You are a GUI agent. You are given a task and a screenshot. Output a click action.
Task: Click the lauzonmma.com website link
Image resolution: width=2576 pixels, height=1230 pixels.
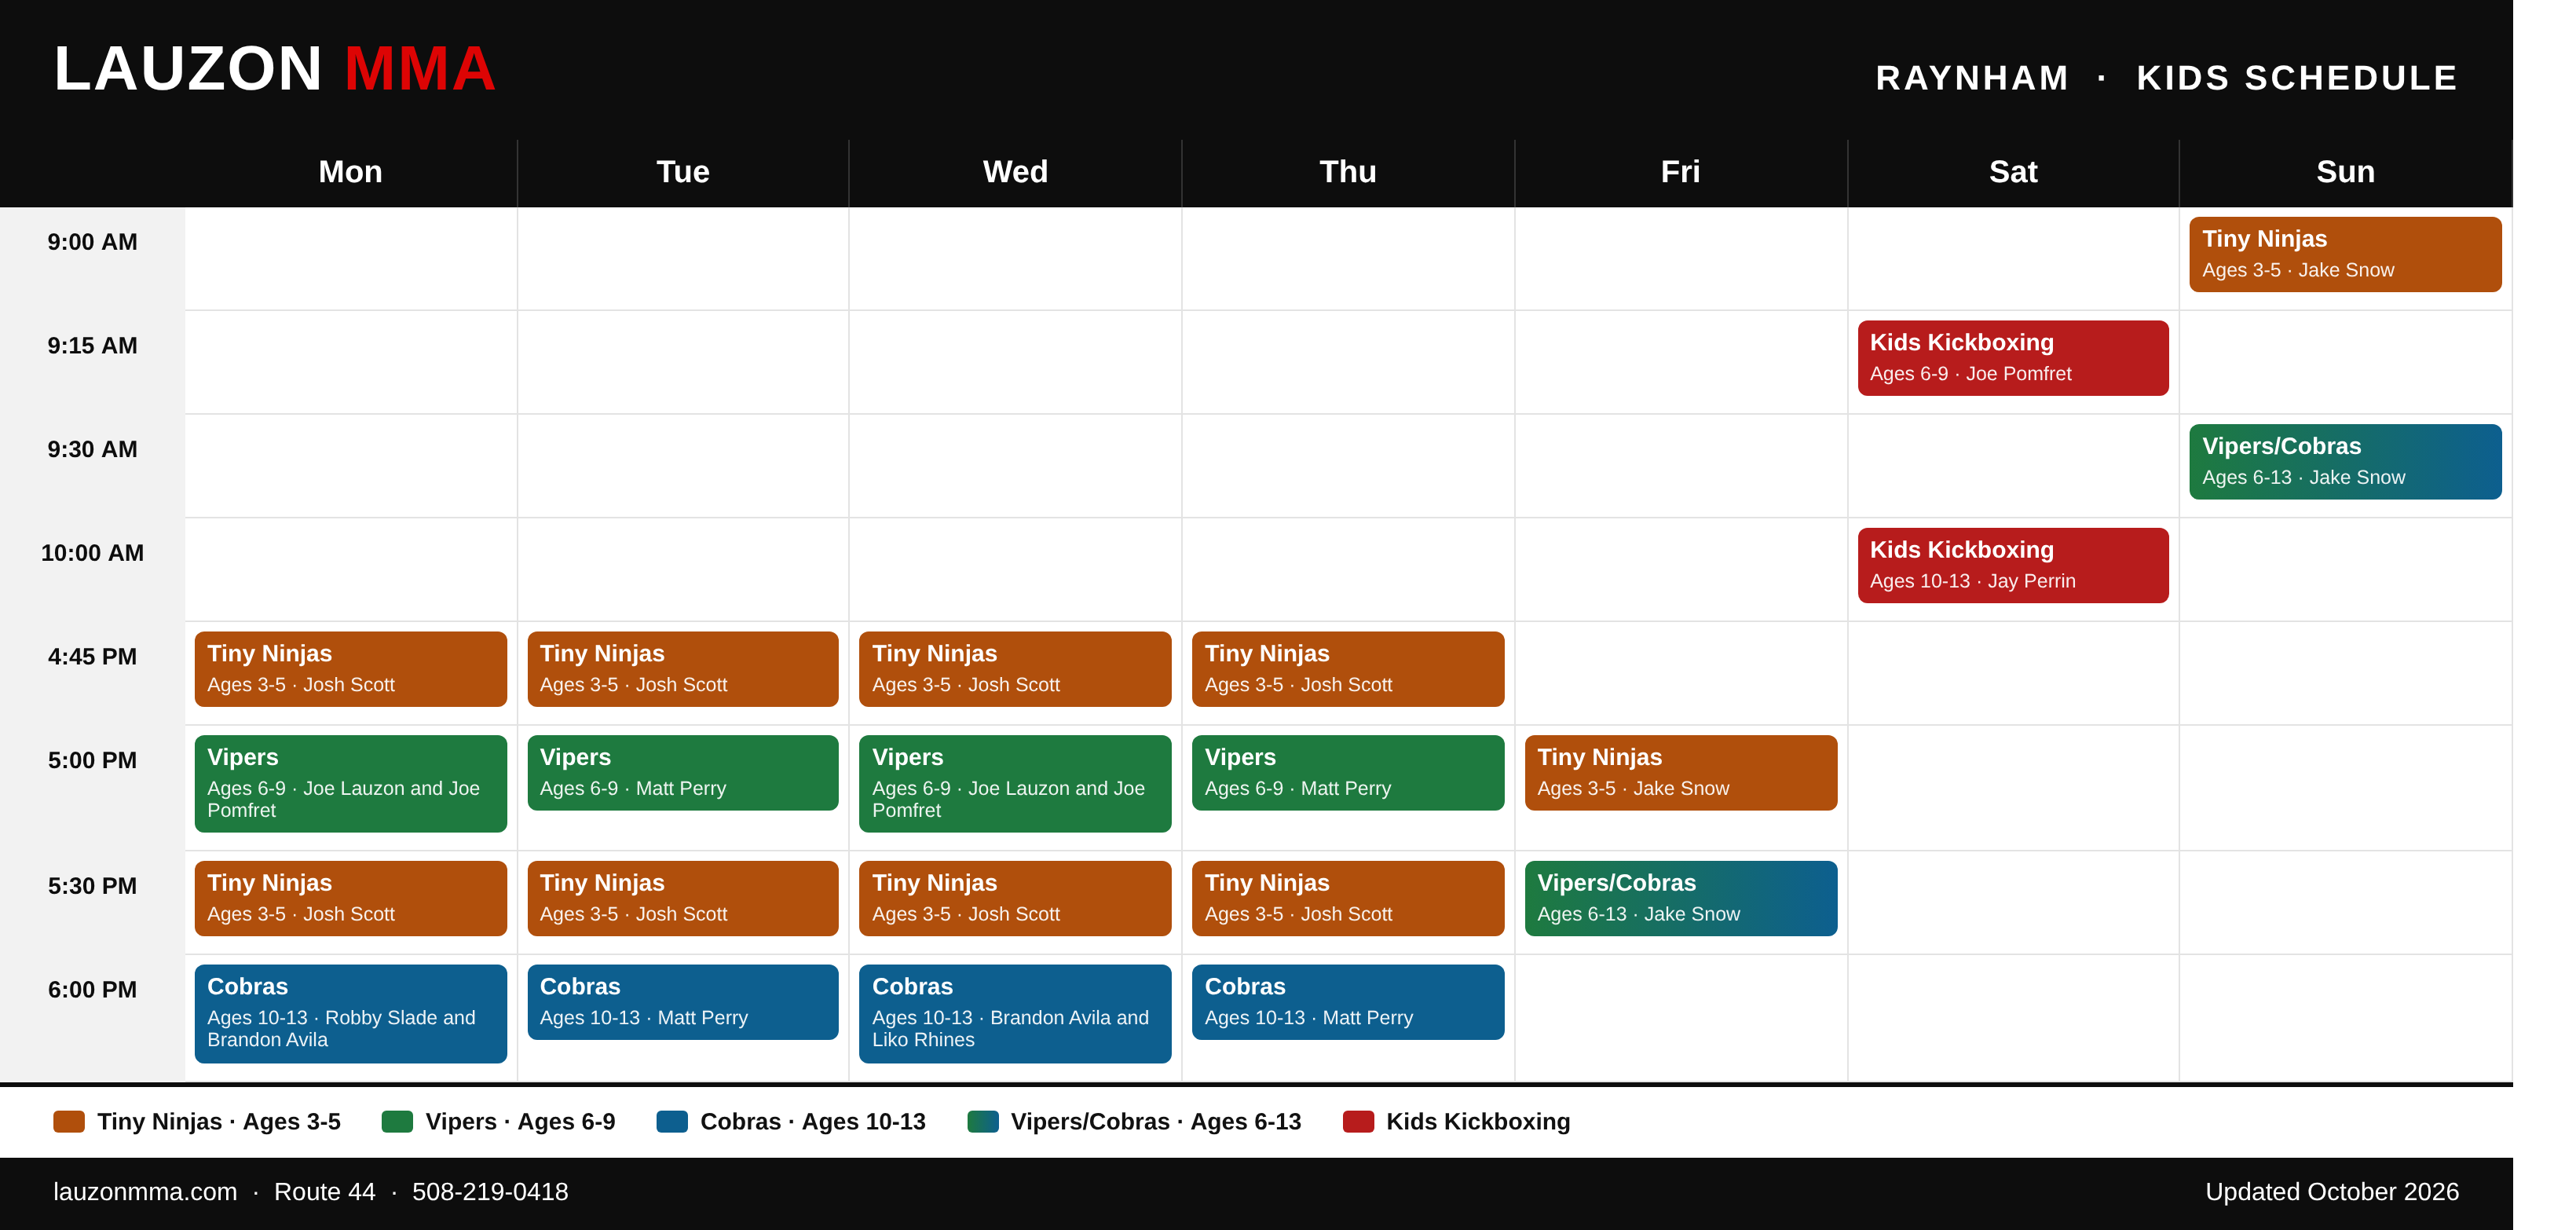tap(145, 1192)
